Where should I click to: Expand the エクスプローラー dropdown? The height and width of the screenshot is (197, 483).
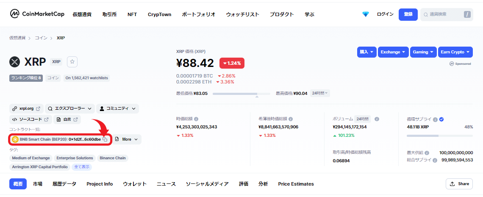click(x=70, y=108)
